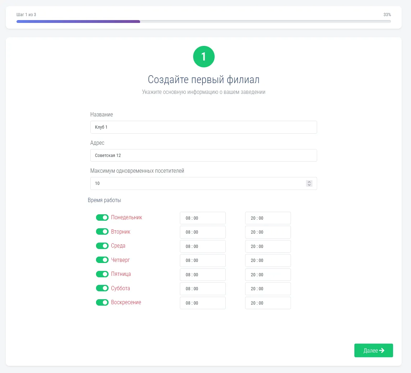Disable the Вторник working day switch

click(x=102, y=232)
